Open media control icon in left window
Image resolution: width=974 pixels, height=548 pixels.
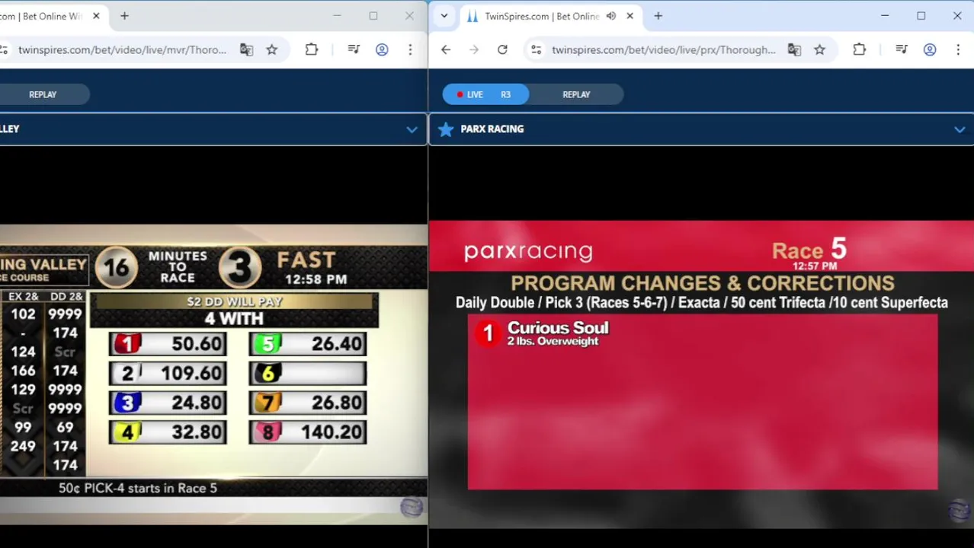pyautogui.click(x=354, y=49)
